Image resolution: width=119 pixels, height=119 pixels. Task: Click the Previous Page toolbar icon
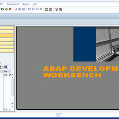33,9
